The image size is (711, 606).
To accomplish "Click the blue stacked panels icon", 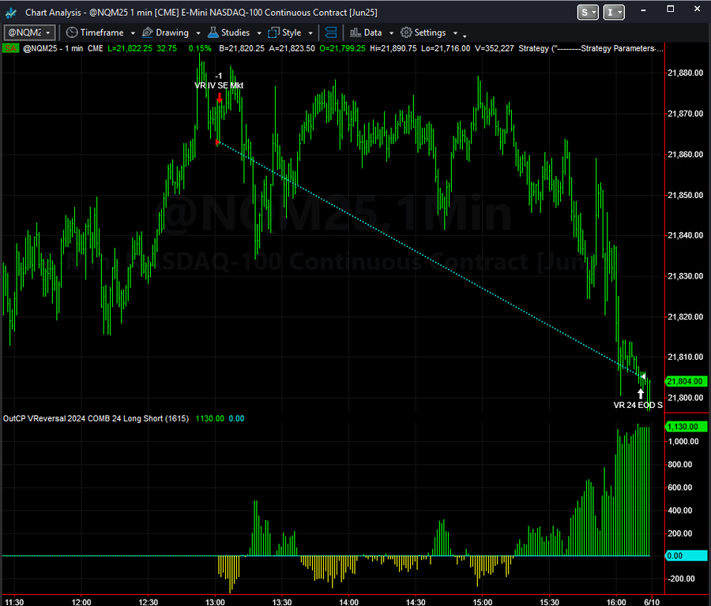I will pos(331,32).
